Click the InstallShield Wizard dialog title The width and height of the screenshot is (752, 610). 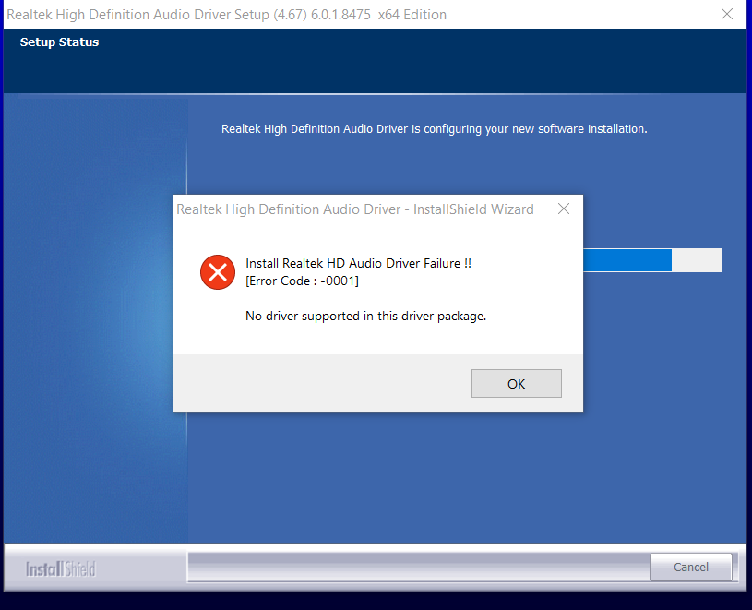tap(355, 209)
